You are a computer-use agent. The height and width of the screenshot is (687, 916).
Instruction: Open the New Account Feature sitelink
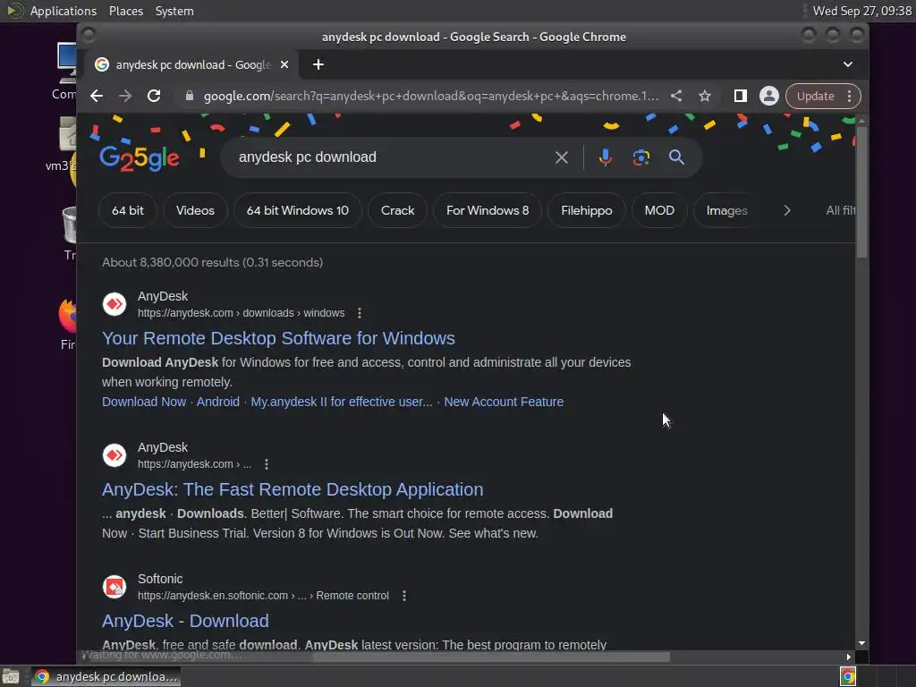504,402
